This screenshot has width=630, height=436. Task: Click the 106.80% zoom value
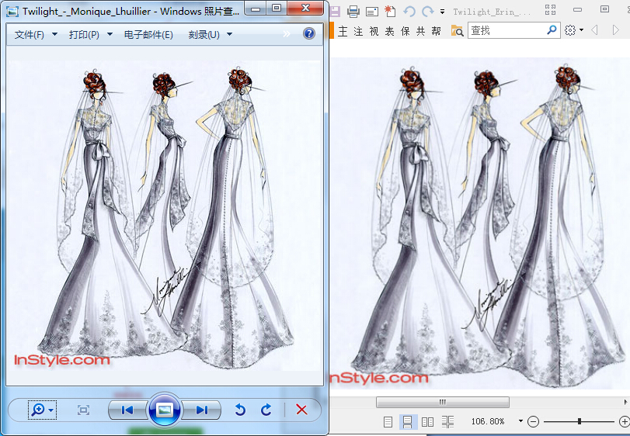click(x=488, y=421)
